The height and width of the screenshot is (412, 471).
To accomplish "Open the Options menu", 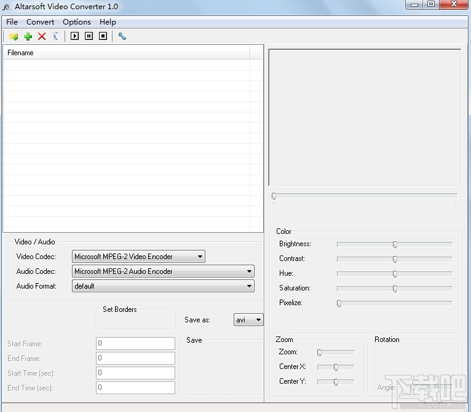I will tap(77, 22).
